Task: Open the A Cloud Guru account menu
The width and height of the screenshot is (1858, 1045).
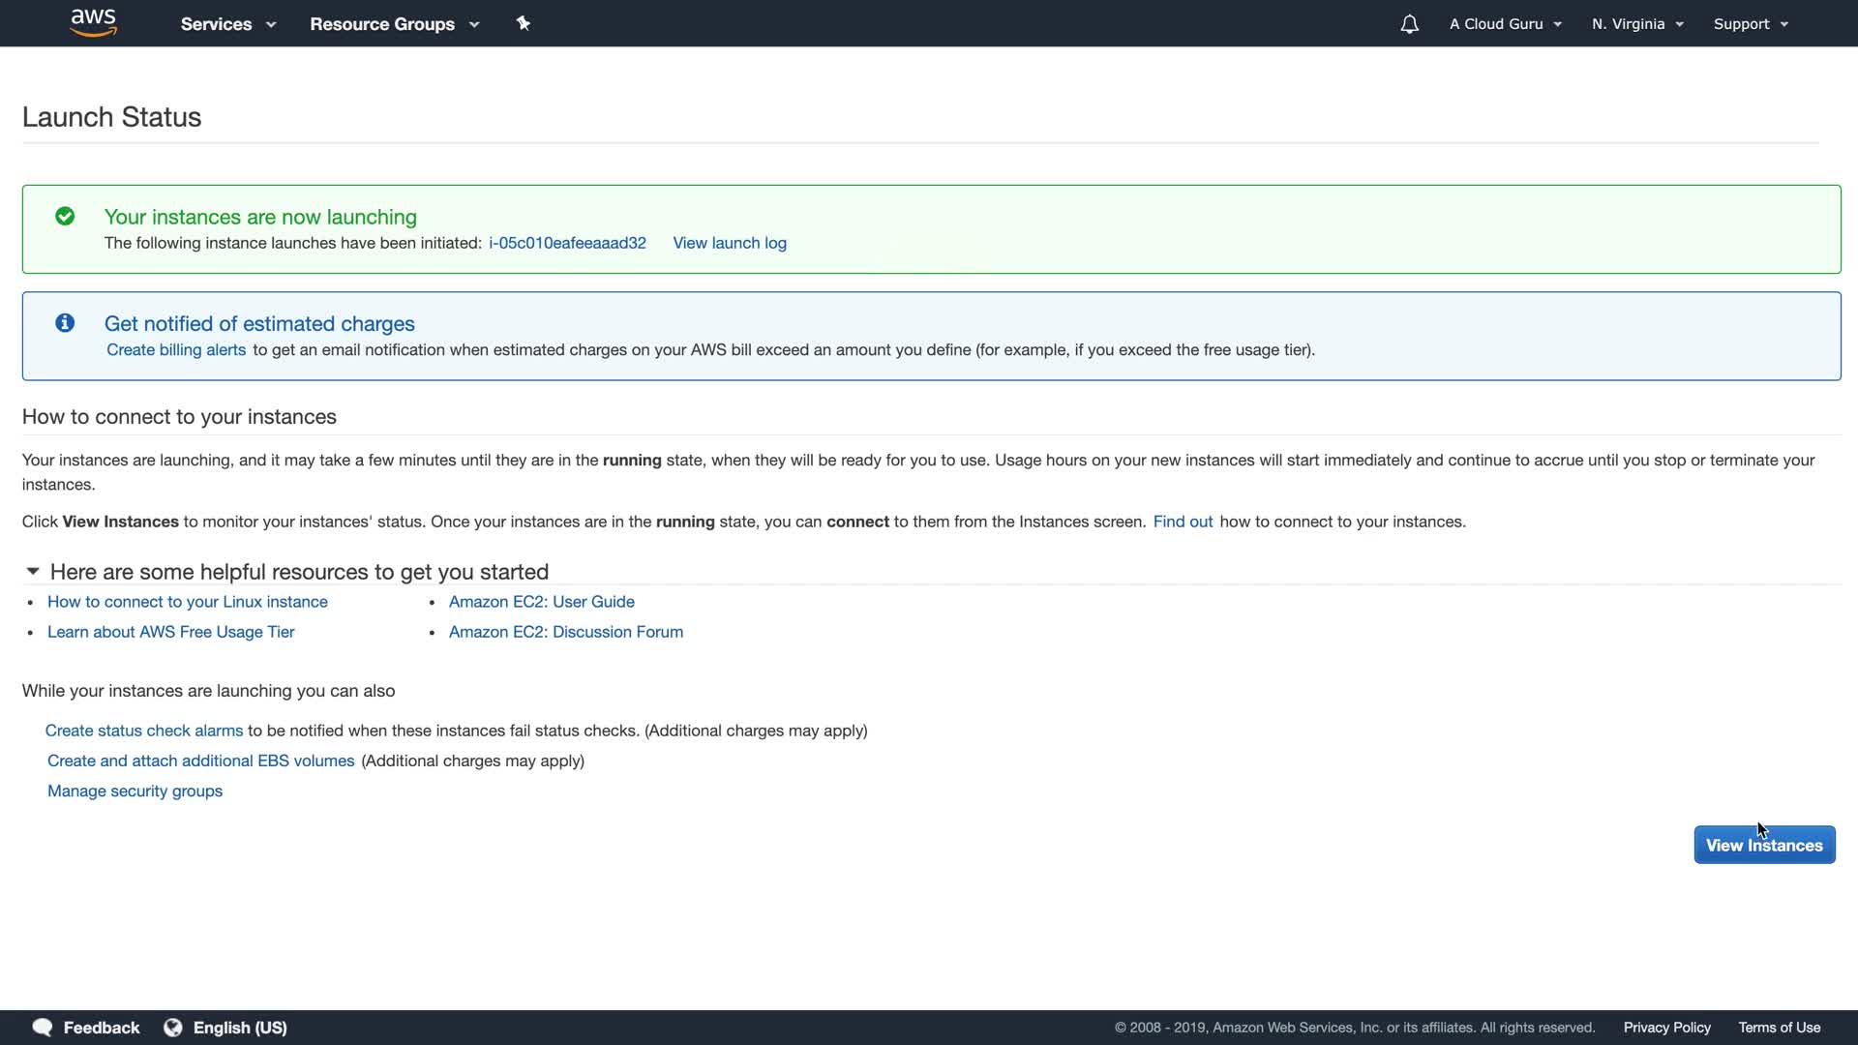Action: click(x=1505, y=24)
